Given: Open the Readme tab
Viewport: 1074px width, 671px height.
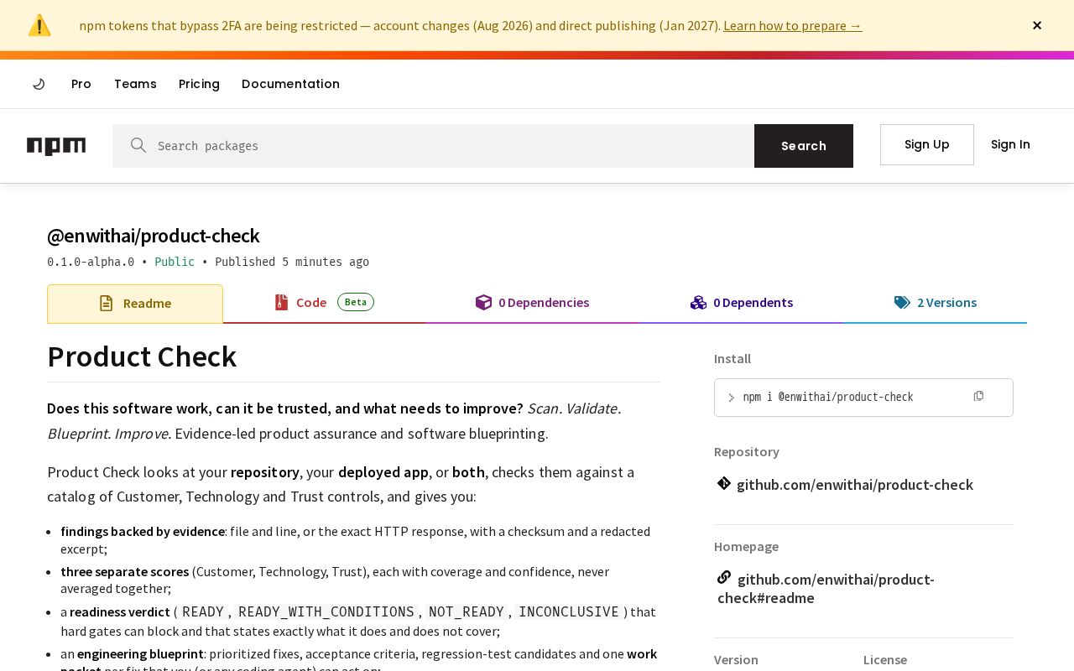Looking at the screenshot, I should tap(135, 304).
